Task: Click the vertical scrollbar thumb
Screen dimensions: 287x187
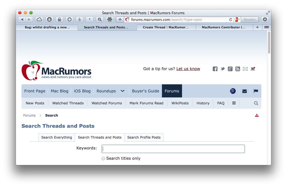Action: click(x=269, y=43)
